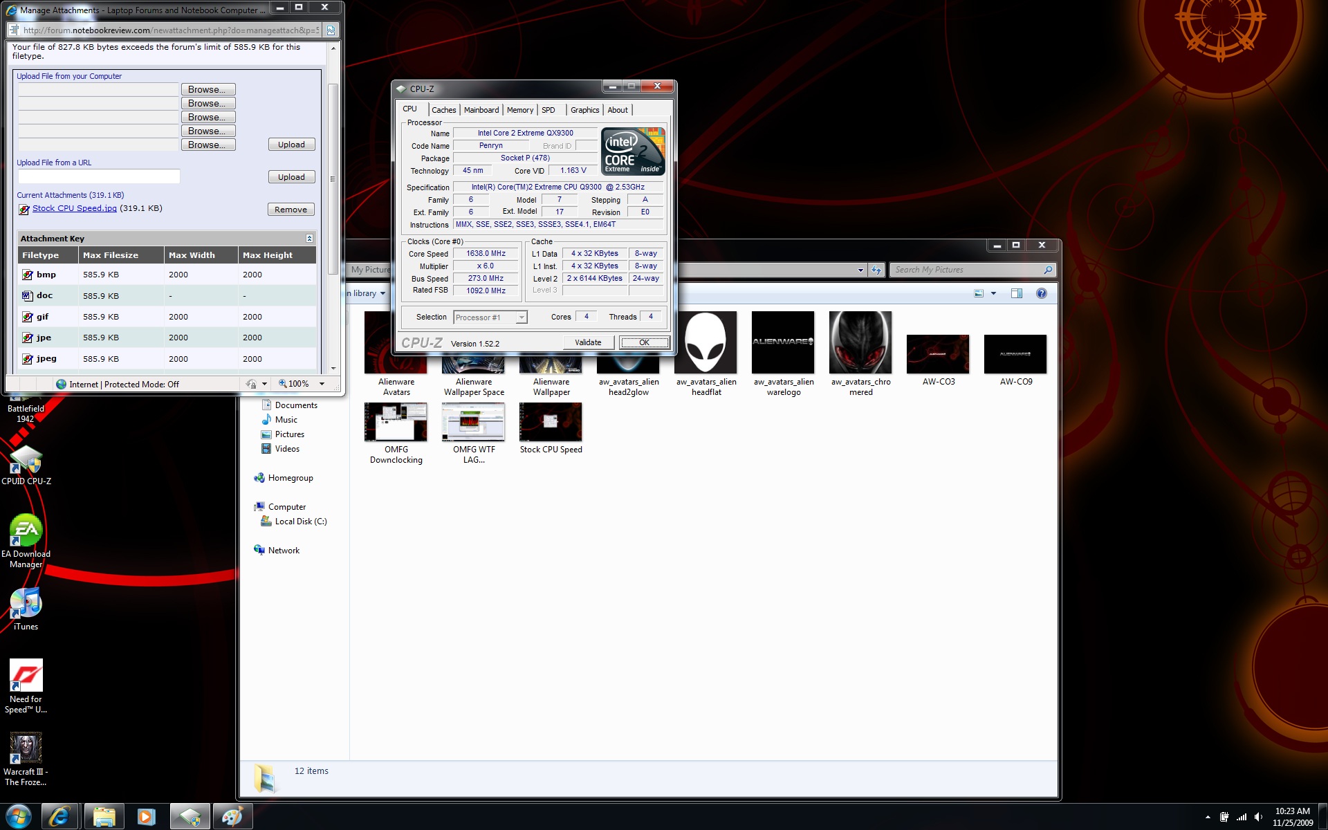Open IE security status dropdown arrow
This screenshot has width=1328, height=830.
[264, 384]
